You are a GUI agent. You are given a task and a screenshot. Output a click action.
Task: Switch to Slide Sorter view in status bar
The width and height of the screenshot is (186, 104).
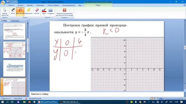[155, 98]
